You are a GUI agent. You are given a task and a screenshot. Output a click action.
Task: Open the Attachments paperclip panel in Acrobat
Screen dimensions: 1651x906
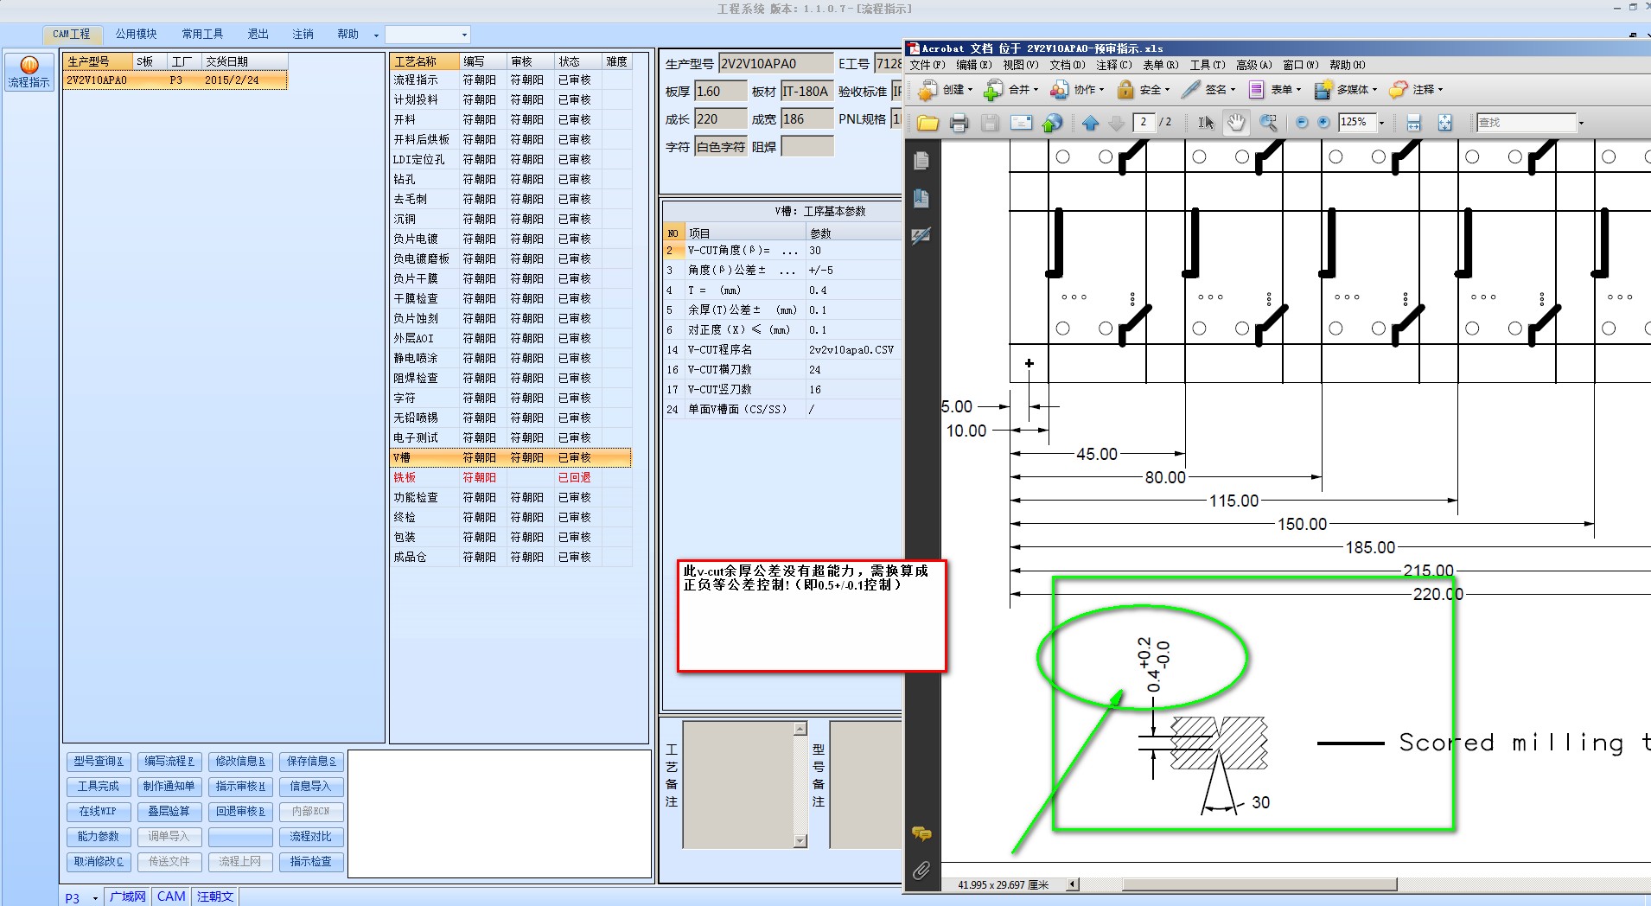click(921, 870)
